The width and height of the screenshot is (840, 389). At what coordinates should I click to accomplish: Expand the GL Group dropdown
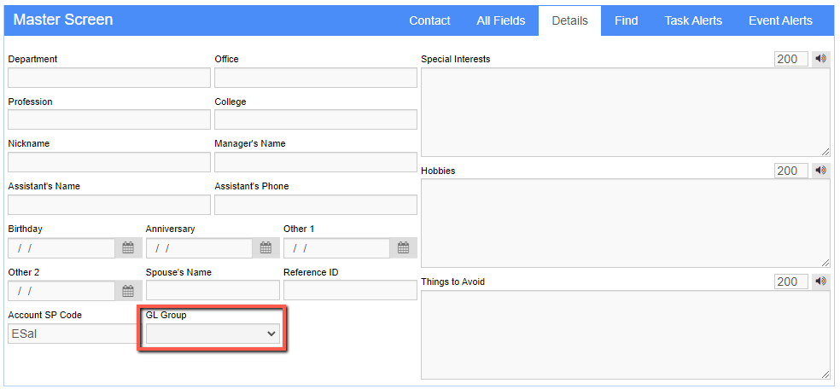213,334
